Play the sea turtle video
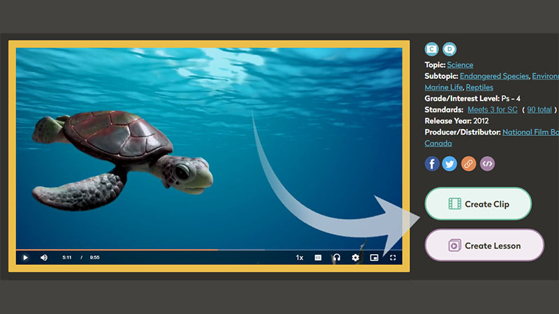The height and width of the screenshot is (314, 559). [25, 257]
